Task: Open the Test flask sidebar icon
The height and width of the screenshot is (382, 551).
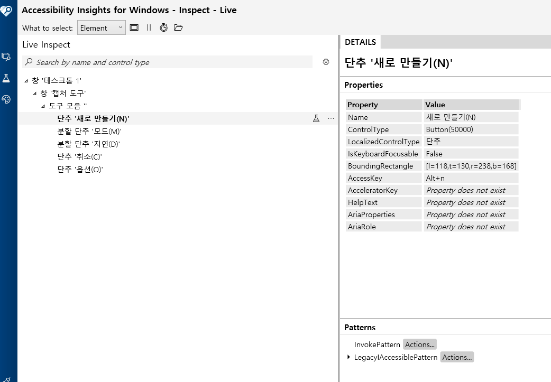Action: tap(6, 78)
